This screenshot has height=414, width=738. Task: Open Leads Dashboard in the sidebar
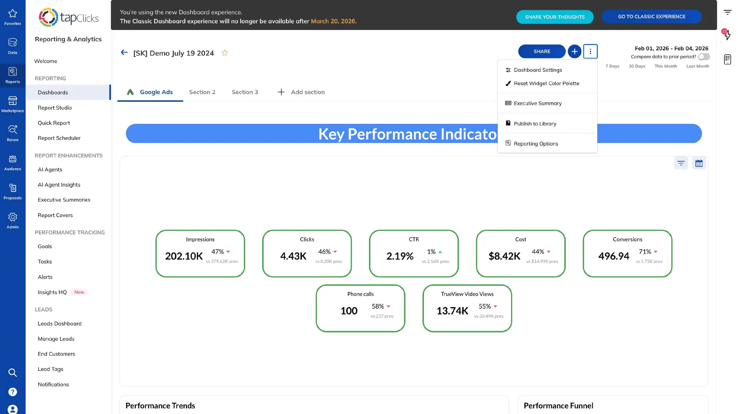(60, 324)
